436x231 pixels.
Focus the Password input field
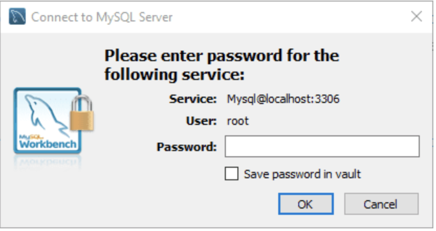pyautogui.click(x=322, y=147)
